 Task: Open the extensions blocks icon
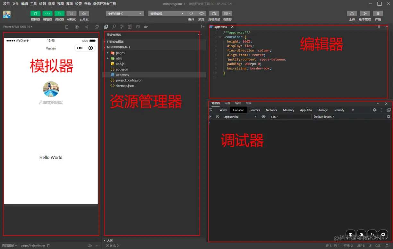tap(130, 27)
